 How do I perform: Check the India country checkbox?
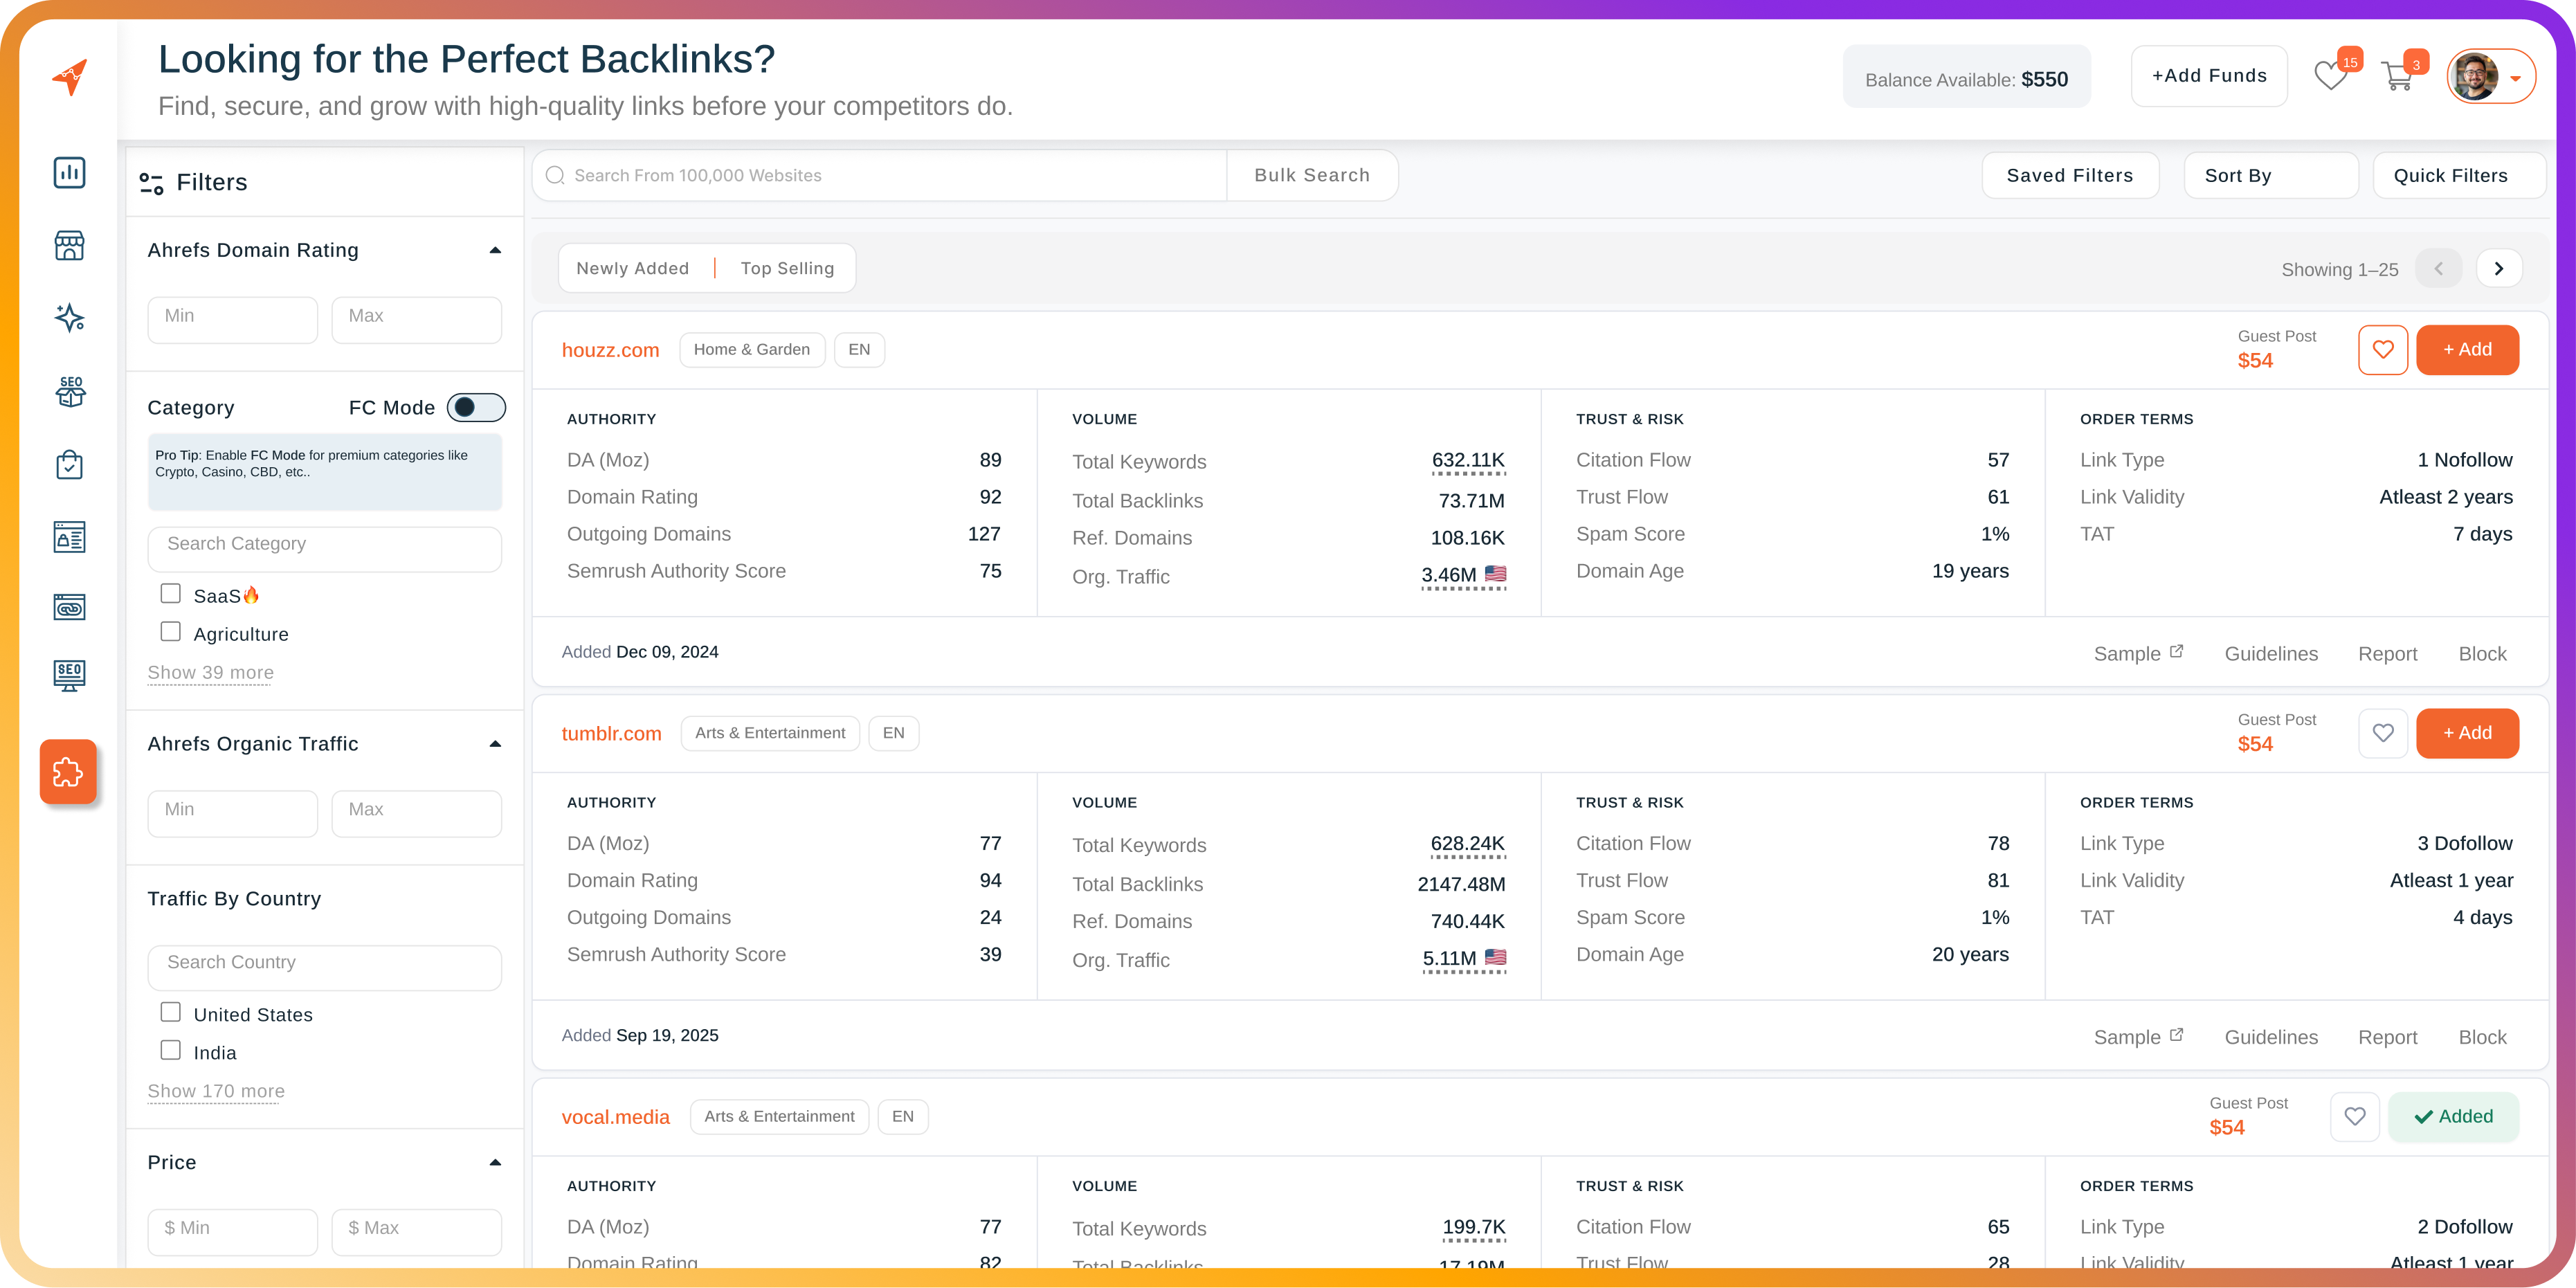[x=171, y=1050]
